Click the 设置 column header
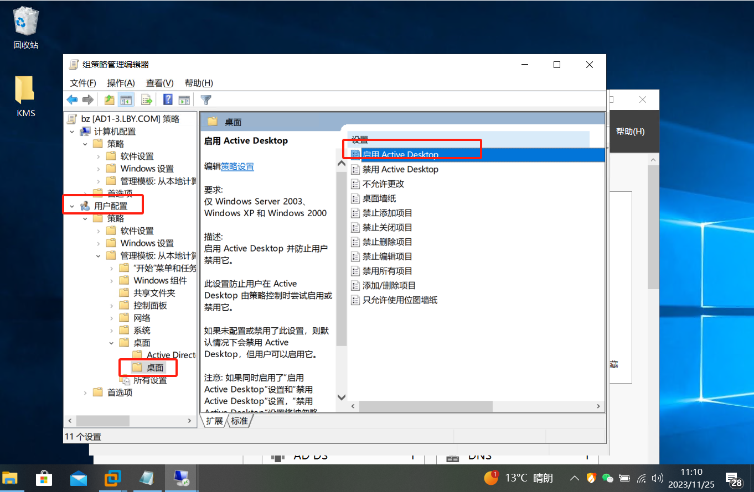 pos(468,140)
